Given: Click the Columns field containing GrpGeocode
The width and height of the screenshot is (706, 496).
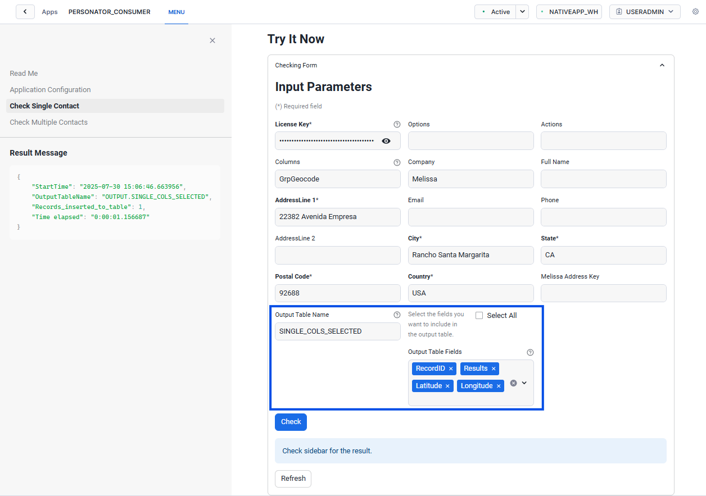Looking at the screenshot, I should click(338, 179).
